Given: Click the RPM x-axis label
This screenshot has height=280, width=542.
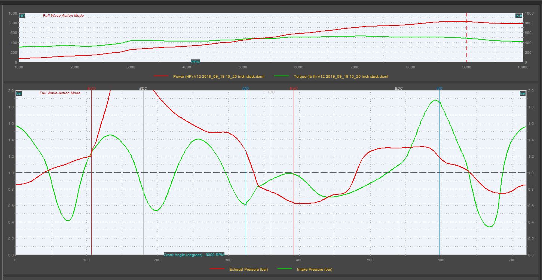Looking at the screenshot, I should pyautogui.click(x=195, y=62).
